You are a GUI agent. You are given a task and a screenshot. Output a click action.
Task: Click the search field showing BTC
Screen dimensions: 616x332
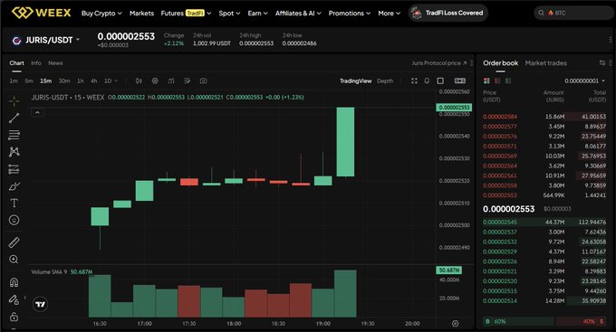pos(573,13)
